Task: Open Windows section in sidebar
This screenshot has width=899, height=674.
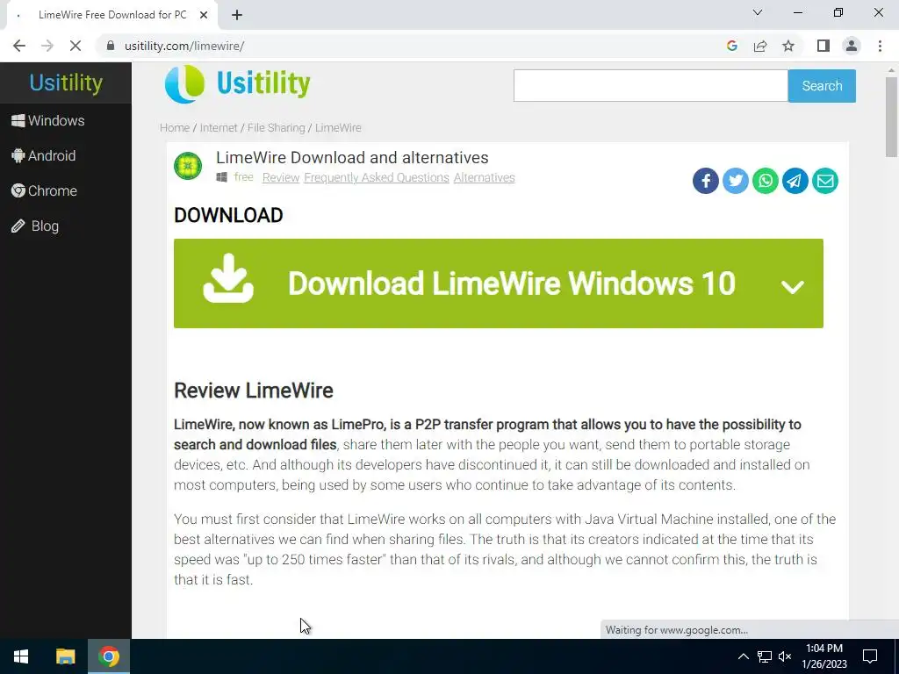Action: point(48,120)
